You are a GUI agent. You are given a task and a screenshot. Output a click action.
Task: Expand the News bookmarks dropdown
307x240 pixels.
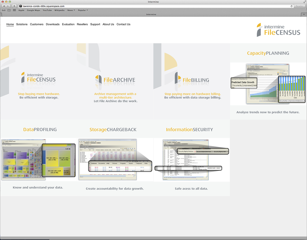coord(71,10)
